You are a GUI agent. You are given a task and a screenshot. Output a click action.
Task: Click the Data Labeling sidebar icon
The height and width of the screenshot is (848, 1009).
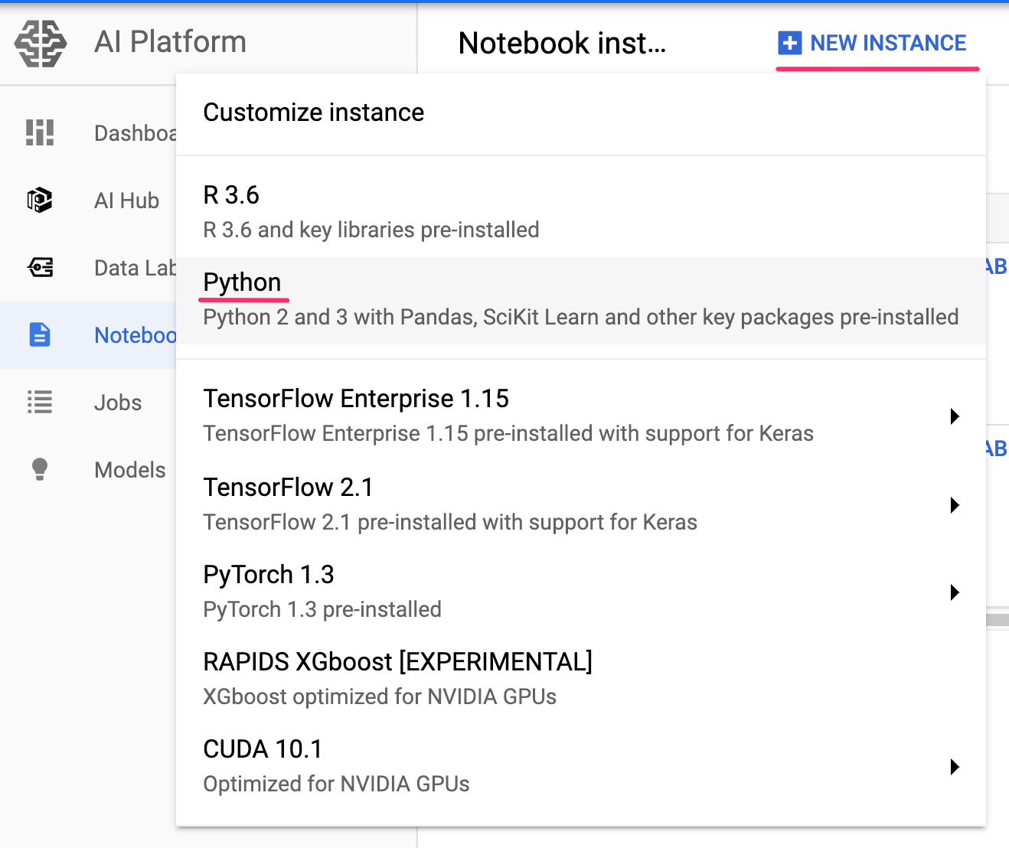[x=39, y=267]
